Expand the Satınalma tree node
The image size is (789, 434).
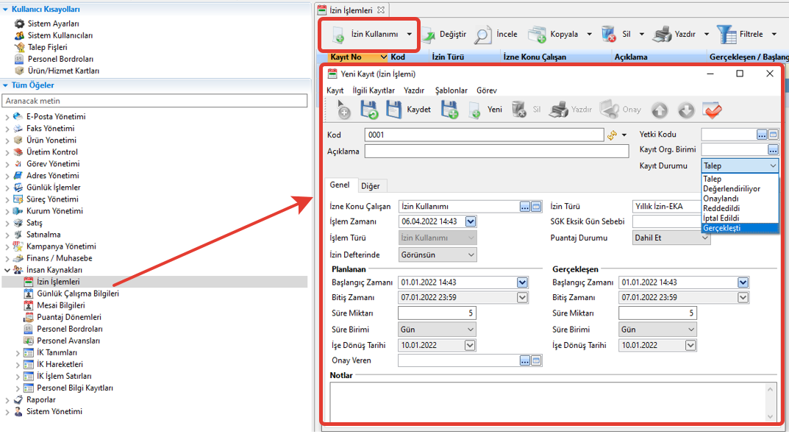coord(7,235)
